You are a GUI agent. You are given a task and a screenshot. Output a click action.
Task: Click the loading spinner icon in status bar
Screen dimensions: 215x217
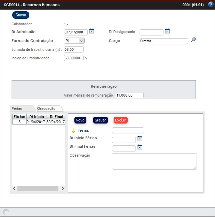point(6,212)
